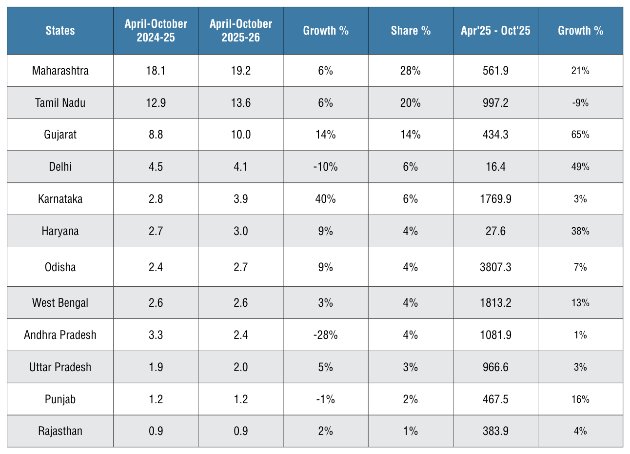The image size is (630, 454).
Task: Select the Karnataka 1769.9 value cell
Action: (495, 199)
